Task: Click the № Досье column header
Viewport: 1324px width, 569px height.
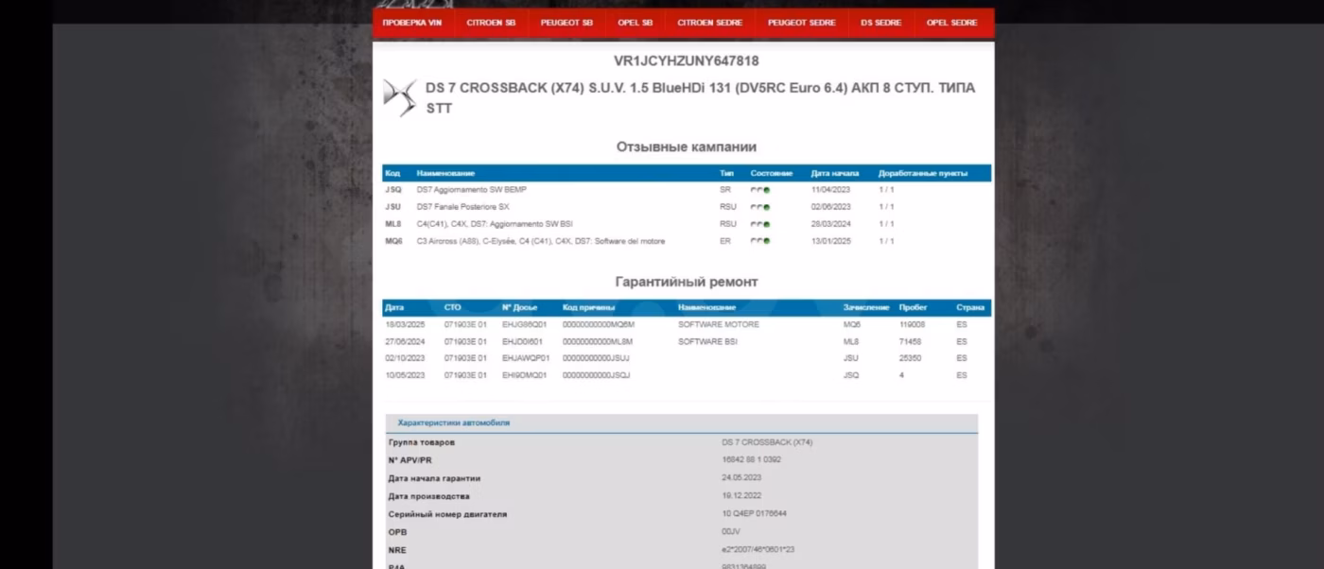Action: click(x=519, y=307)
